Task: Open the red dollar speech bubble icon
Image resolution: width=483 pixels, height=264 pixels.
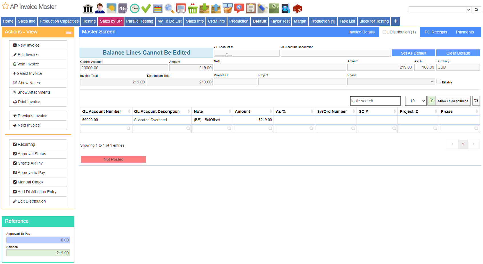Action: click(239, 9)
